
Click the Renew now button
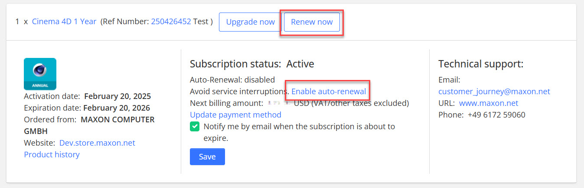(312, 22)
